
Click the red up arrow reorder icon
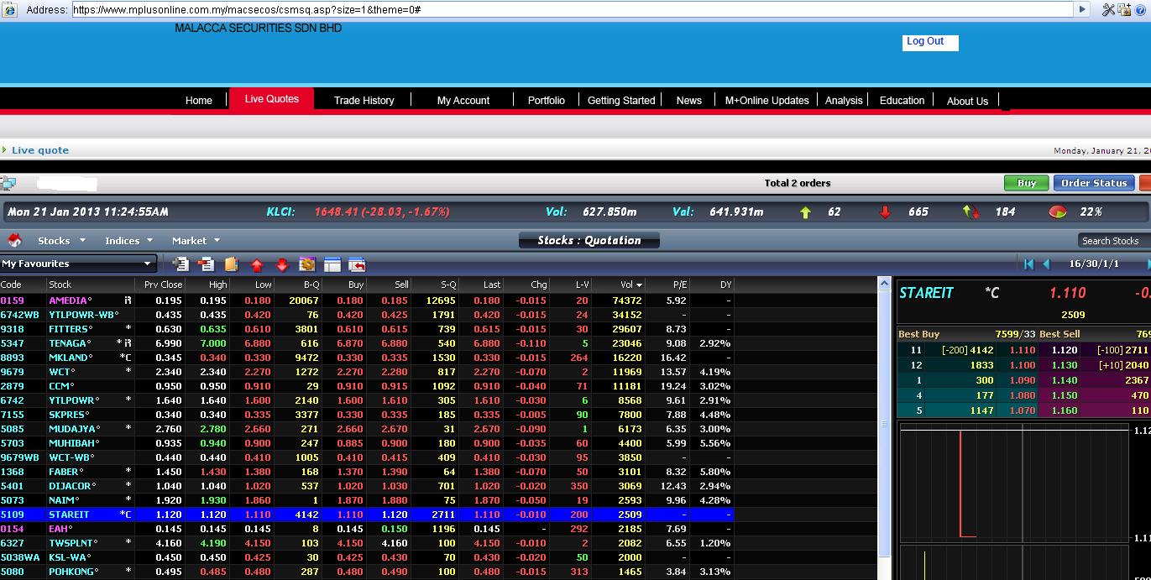tap(257, 264)
